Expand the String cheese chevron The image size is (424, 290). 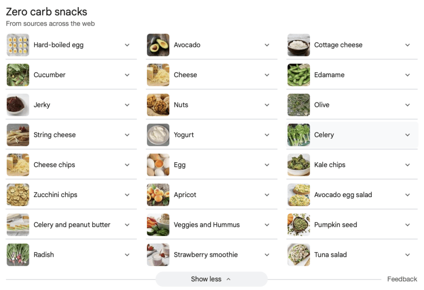click(x=127, y=135)
